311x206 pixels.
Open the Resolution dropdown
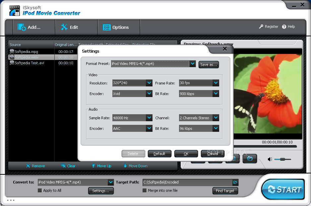(149, 83)
